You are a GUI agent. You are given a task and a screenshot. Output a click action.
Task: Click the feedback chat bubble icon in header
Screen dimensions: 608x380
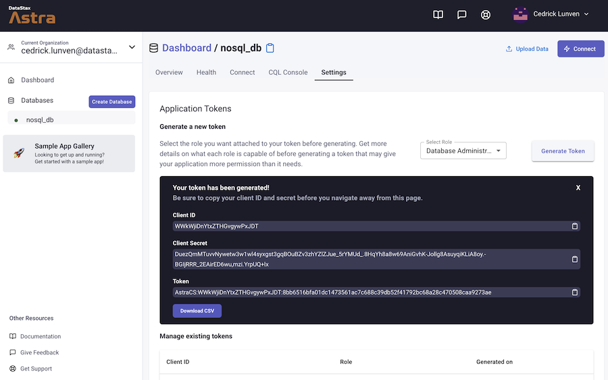[x=461, y=15]
